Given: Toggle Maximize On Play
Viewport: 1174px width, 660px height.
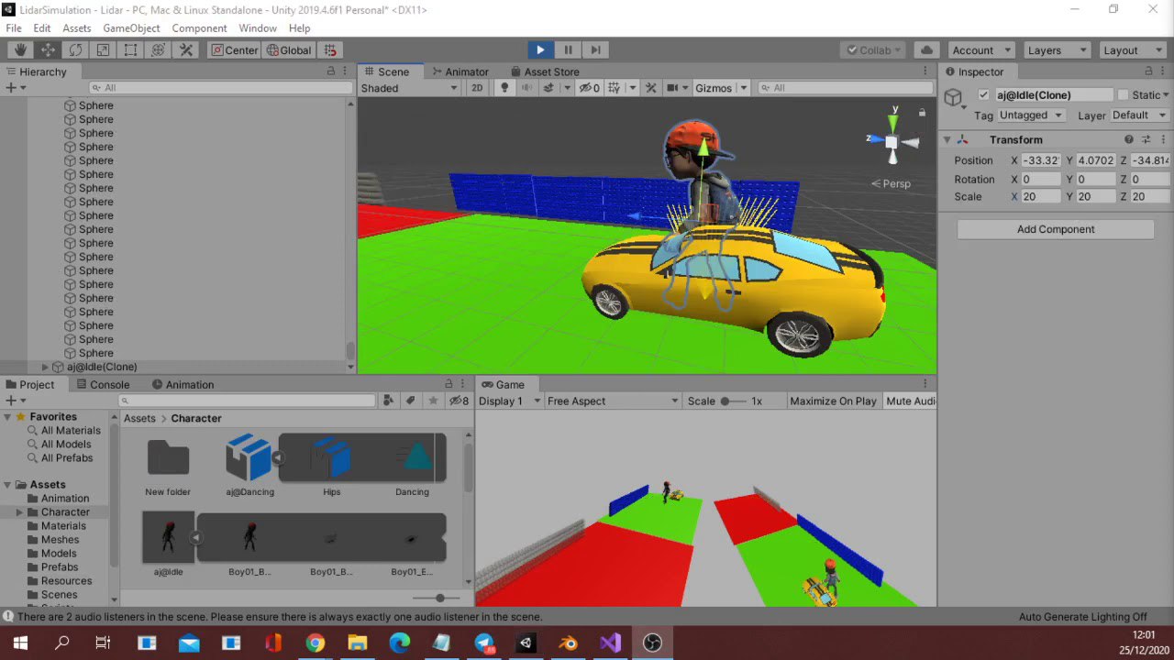Looking at the screenshot, I should (833, 401).
